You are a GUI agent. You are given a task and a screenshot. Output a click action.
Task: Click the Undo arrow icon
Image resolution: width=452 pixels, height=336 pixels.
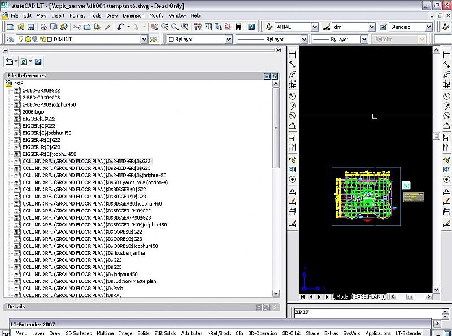tap(120, 27)
